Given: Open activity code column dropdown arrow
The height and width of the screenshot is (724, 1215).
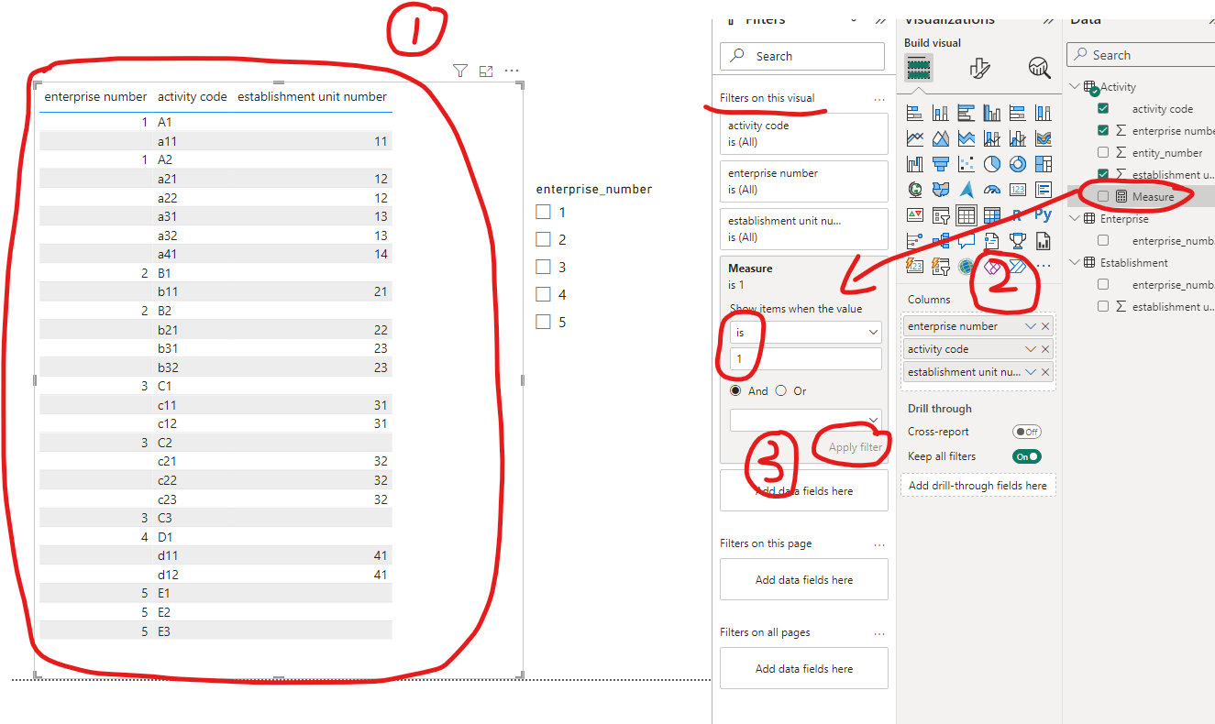Looking at the screenshot, I should coord(1031,349).
